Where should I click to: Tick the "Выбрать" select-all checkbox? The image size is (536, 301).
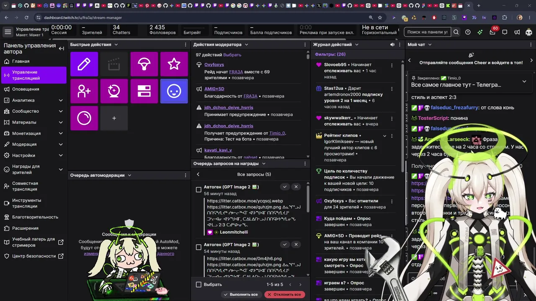click(198, 285)
